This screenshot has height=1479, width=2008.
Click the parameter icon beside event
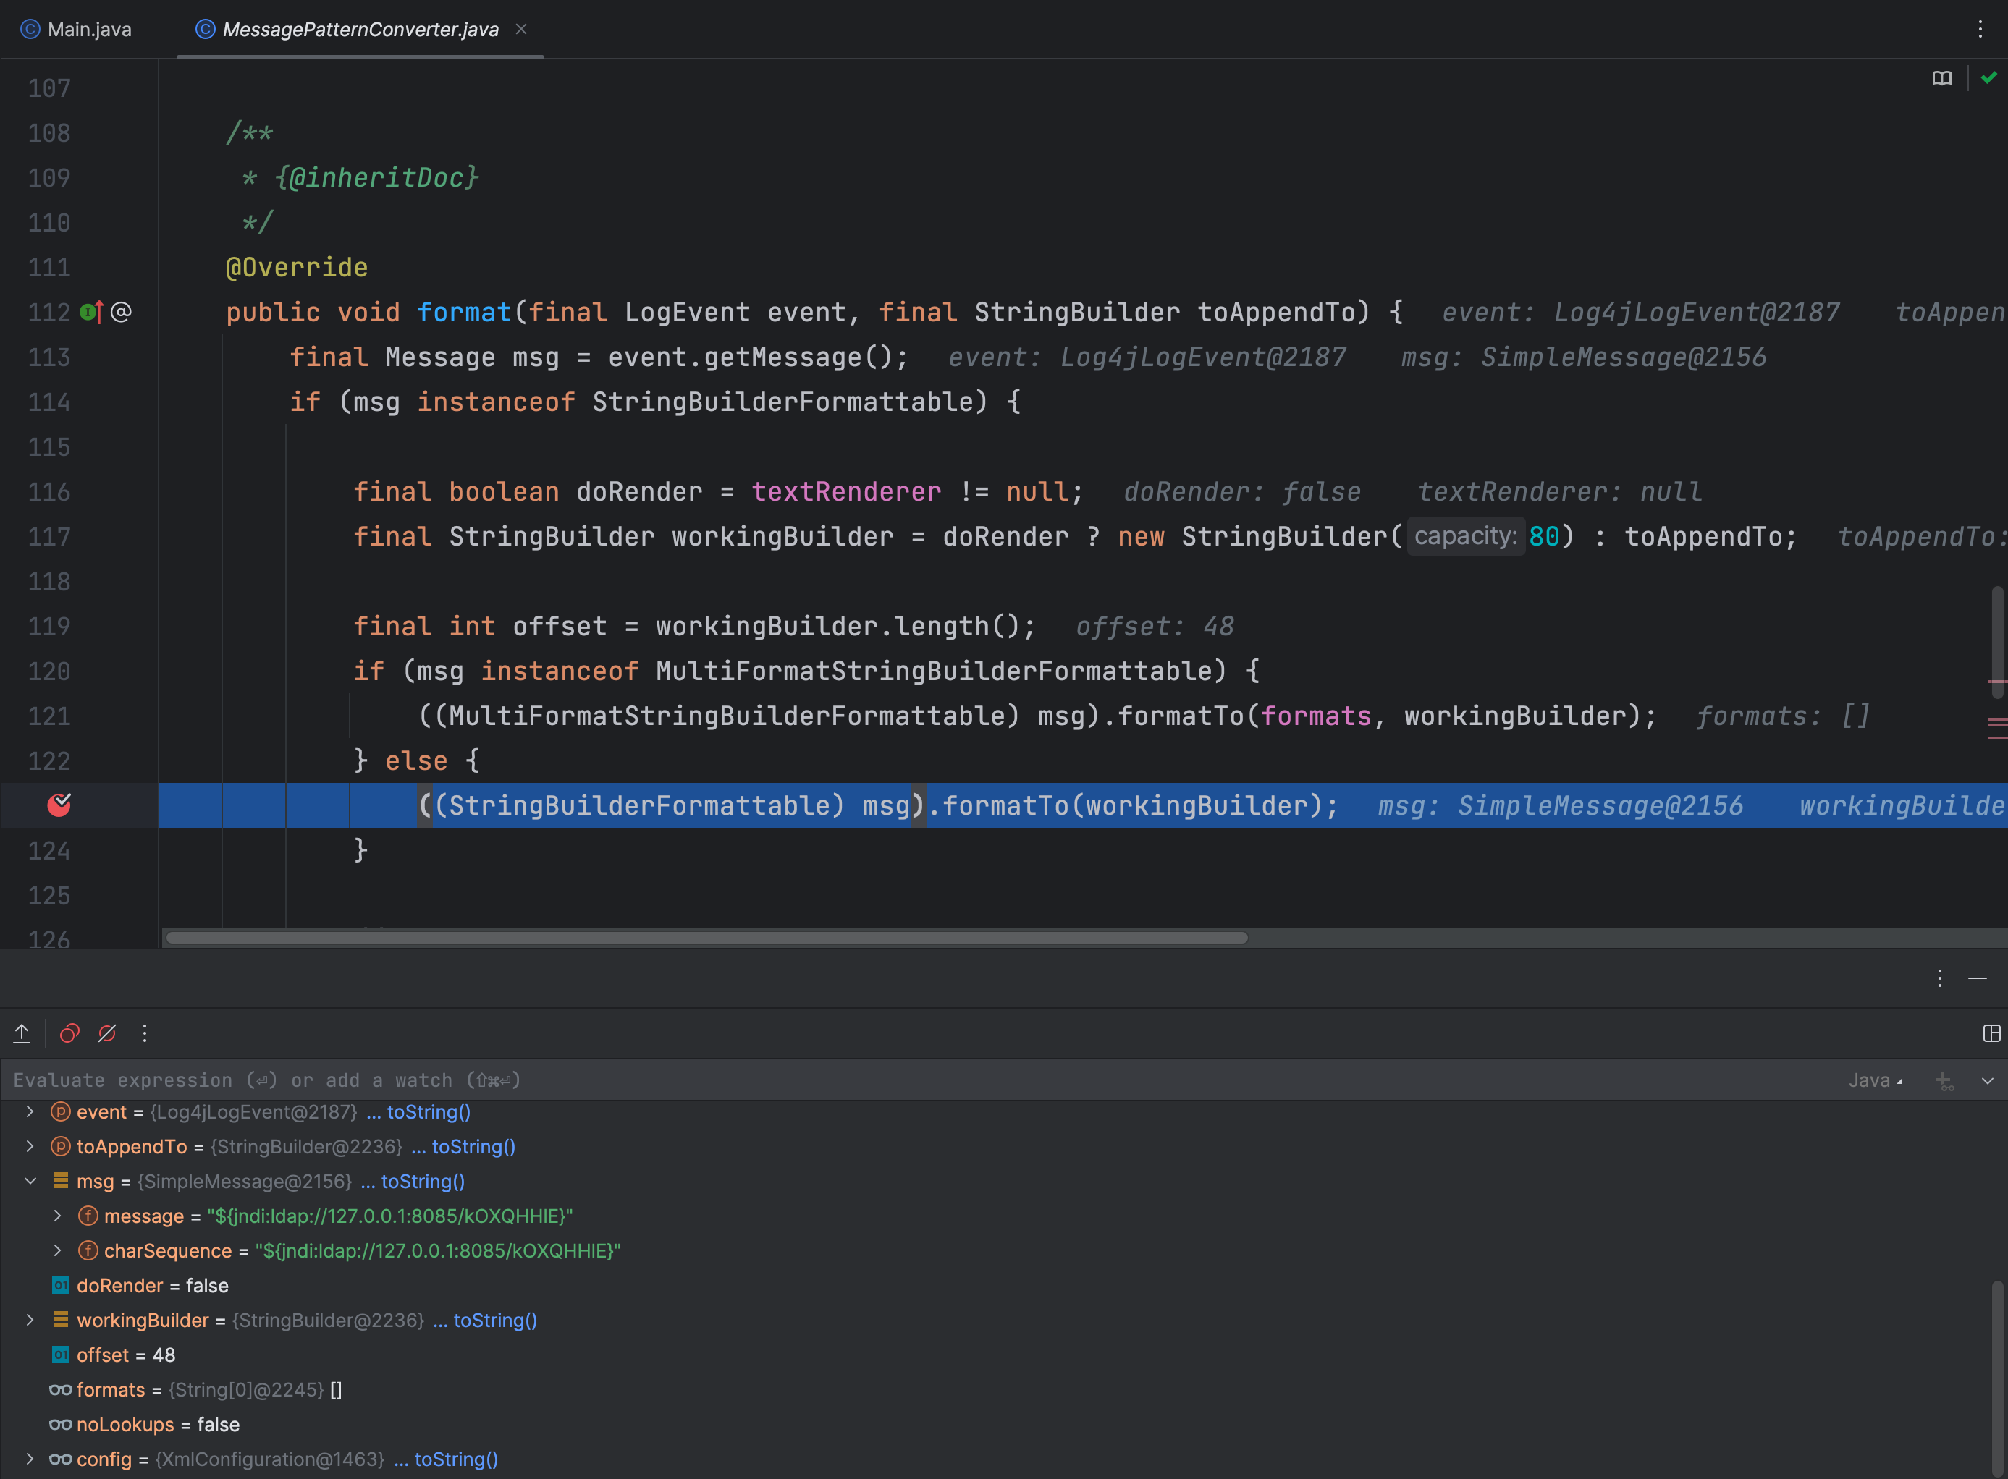(60, 1112)
